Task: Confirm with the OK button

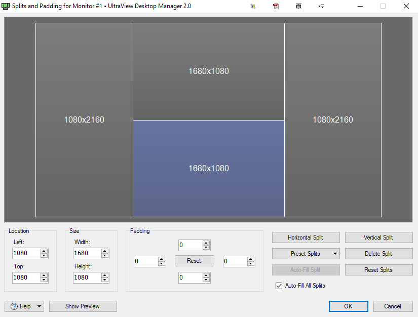Action: tap(349, 306)
